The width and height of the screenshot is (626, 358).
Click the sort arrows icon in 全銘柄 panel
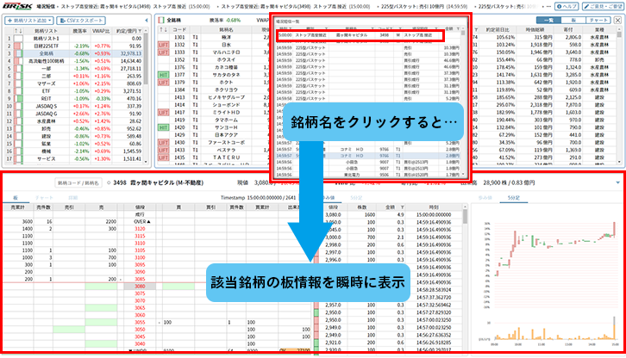[x=163, y=29]
